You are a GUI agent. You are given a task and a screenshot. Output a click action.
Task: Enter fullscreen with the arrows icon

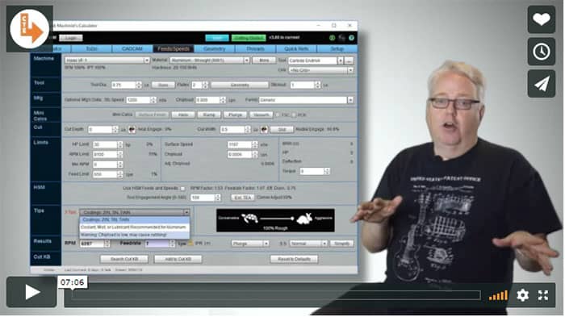pos(543,295)
